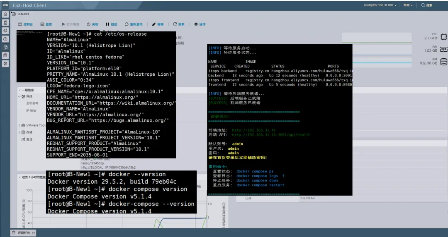Click the 'docker compose ps' command text
This screenshot has width=448, height=237.
coord(255,171)
